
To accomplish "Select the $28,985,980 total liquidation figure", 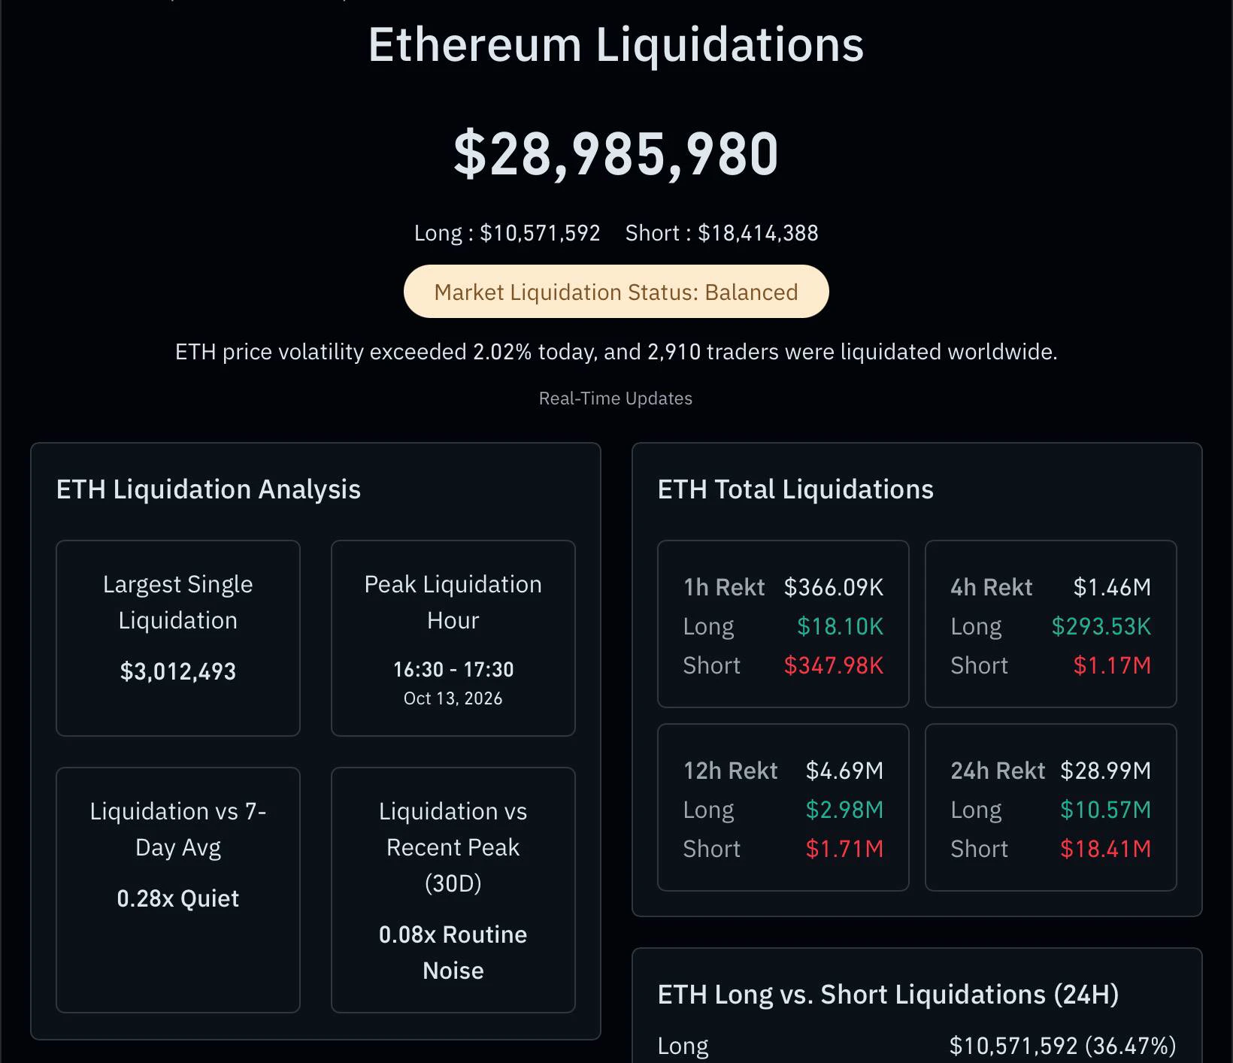I will (616, 154).
